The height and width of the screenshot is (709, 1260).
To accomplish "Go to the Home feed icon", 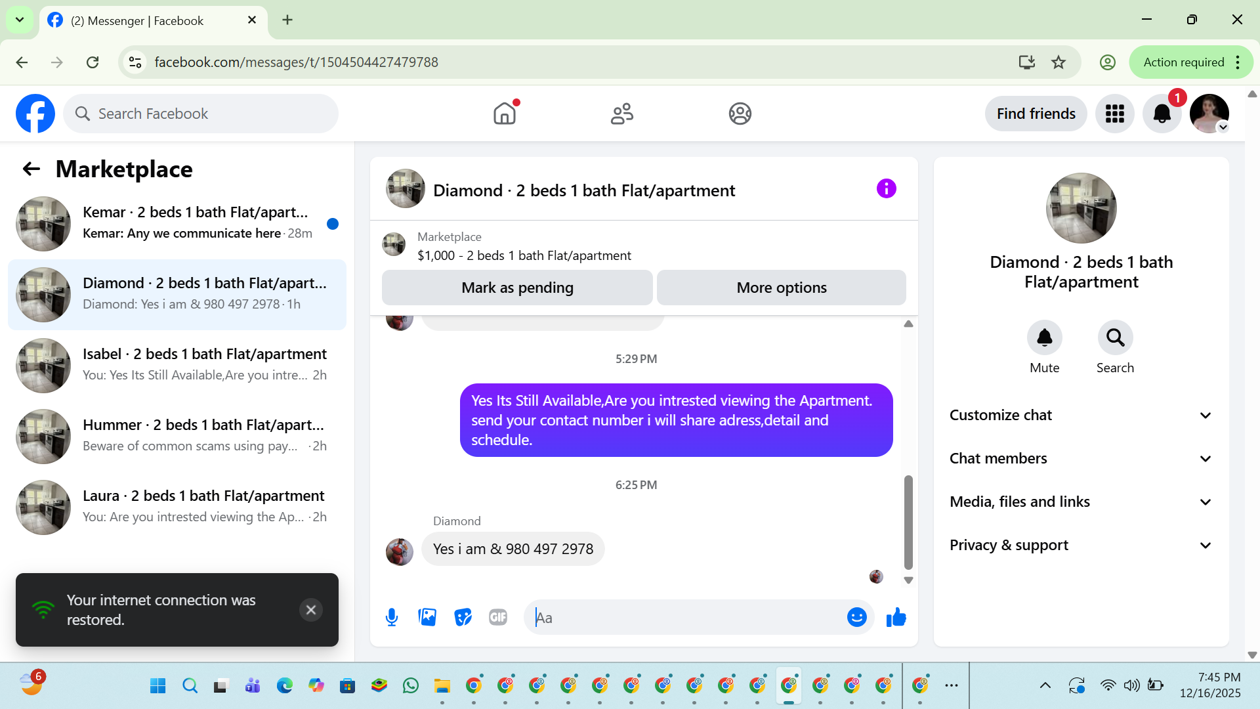I will pos(505,114).
